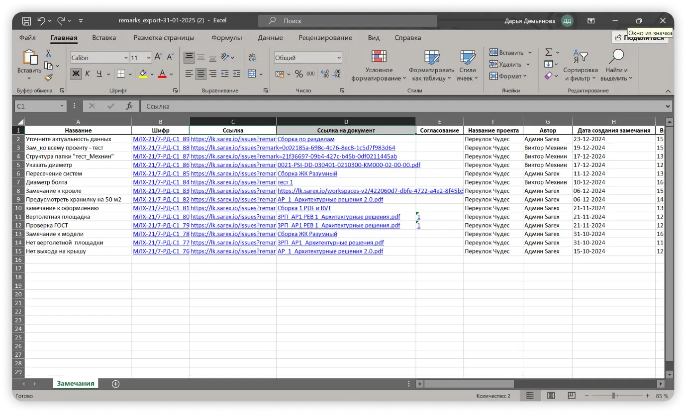Open the Сборка по разделам document link

tap(306, 139)
